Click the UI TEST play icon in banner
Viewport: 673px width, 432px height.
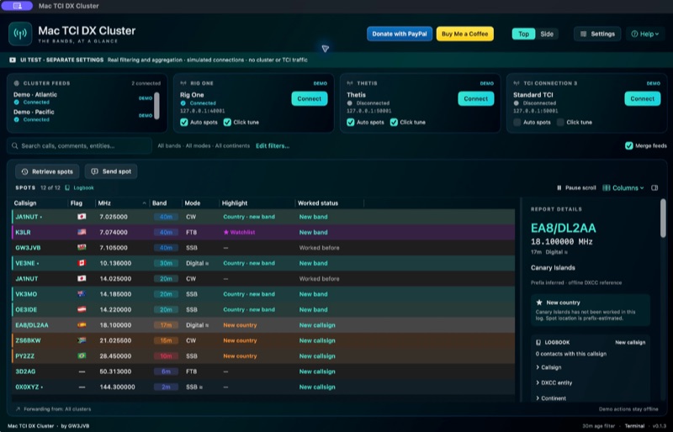point(13,60)
